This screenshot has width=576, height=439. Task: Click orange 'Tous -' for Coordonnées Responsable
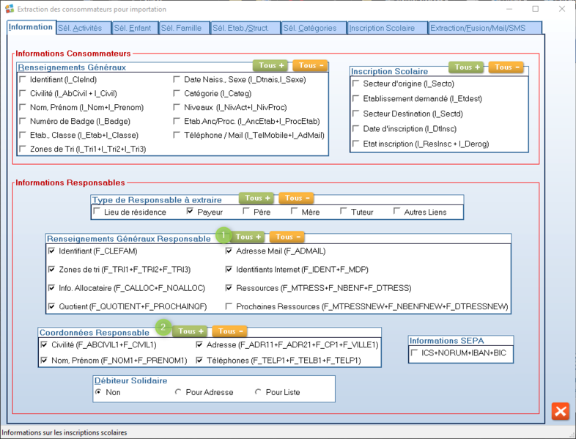(x=229, y=331)
